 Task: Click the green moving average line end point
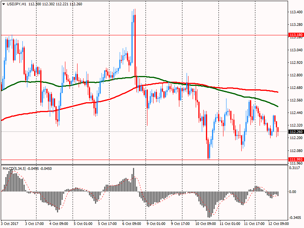(x=278, y=106)
